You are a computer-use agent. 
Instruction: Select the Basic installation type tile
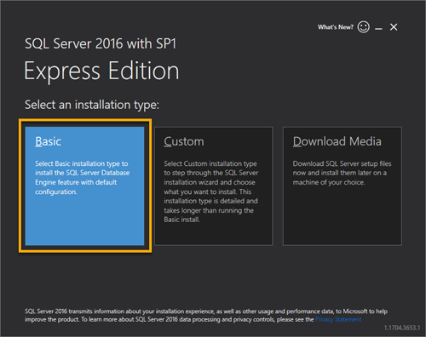84,186
